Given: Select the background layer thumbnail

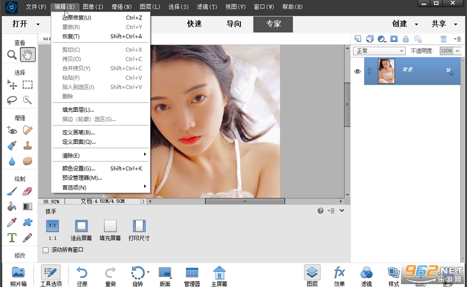Looking at the screenshot, I should (x=386, y=71).
